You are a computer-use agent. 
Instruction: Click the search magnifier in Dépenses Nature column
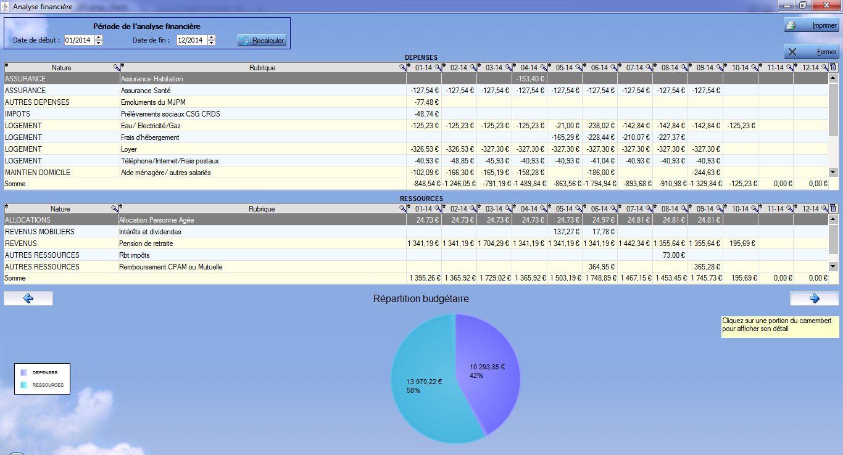pyautogui.click(x=116, y=67)
